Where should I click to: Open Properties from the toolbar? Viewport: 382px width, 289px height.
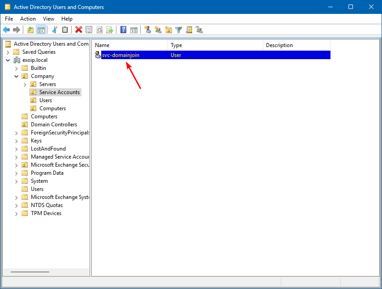pyautogui.click(x=89, y=30)
